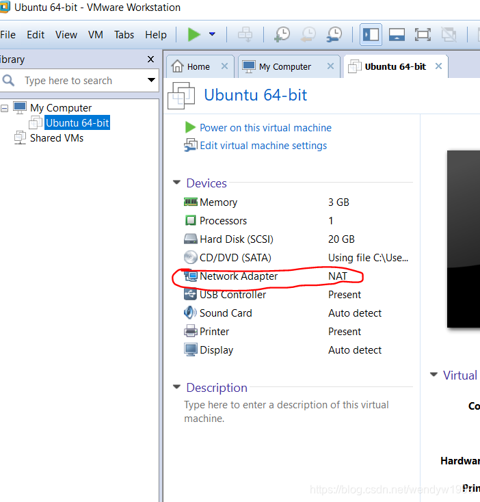Click the Processors device icon

pyautogui.click(x=190, y=221)
